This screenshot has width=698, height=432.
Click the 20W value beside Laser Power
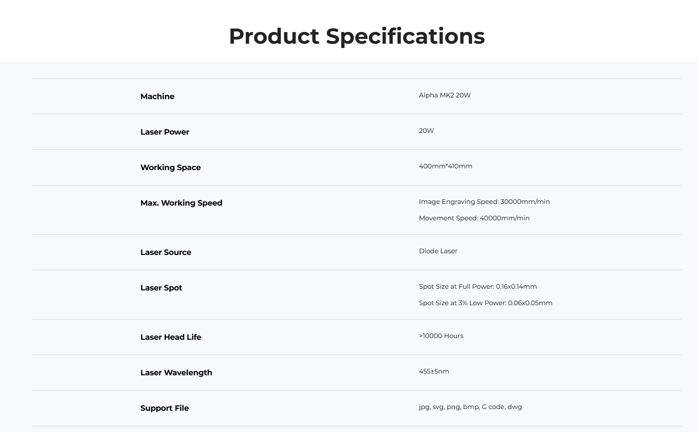pyautogui.click(x=426, y=131)
